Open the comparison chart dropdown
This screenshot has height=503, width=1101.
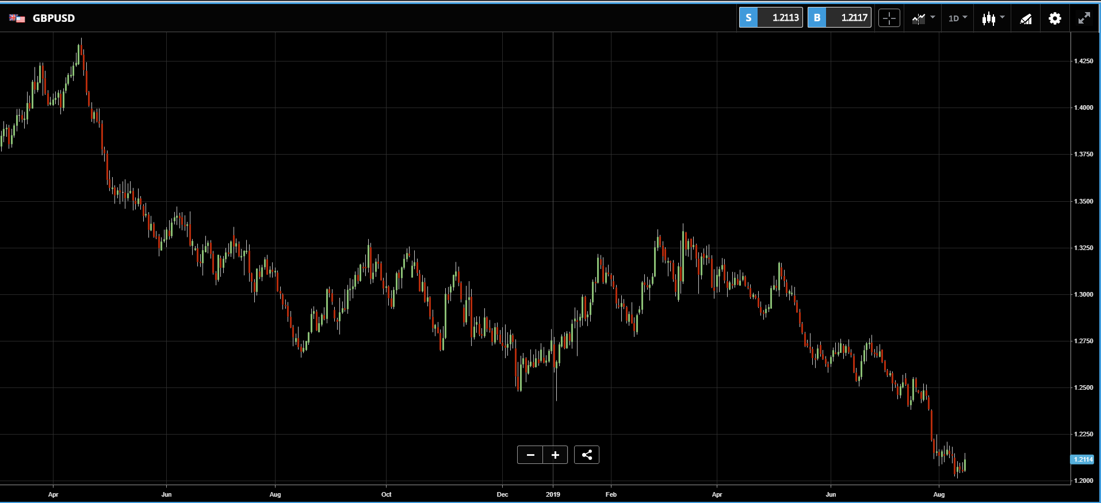click(x=923, y=18)
